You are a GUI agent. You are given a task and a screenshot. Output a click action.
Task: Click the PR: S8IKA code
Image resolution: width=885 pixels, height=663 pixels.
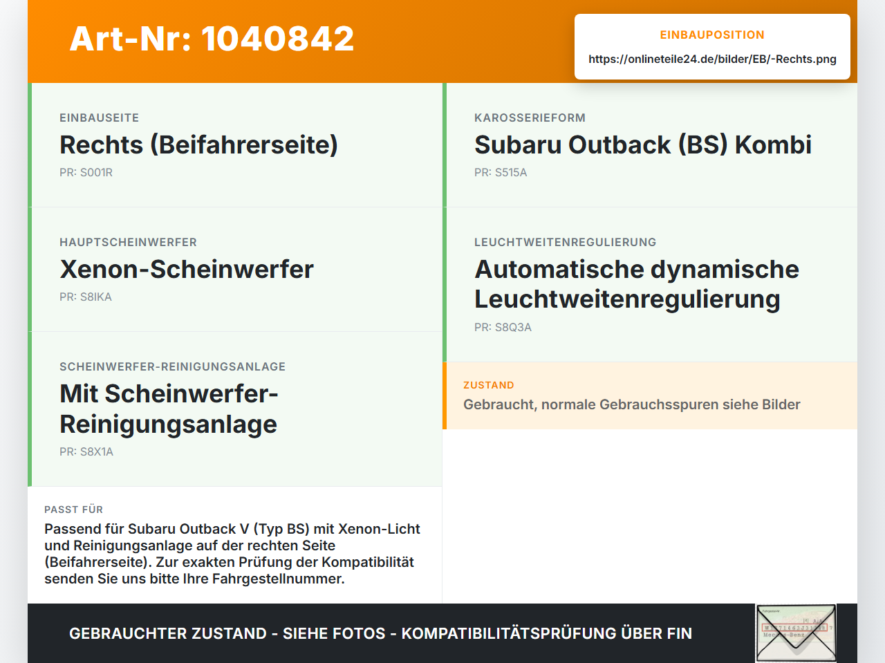(86, 297)
